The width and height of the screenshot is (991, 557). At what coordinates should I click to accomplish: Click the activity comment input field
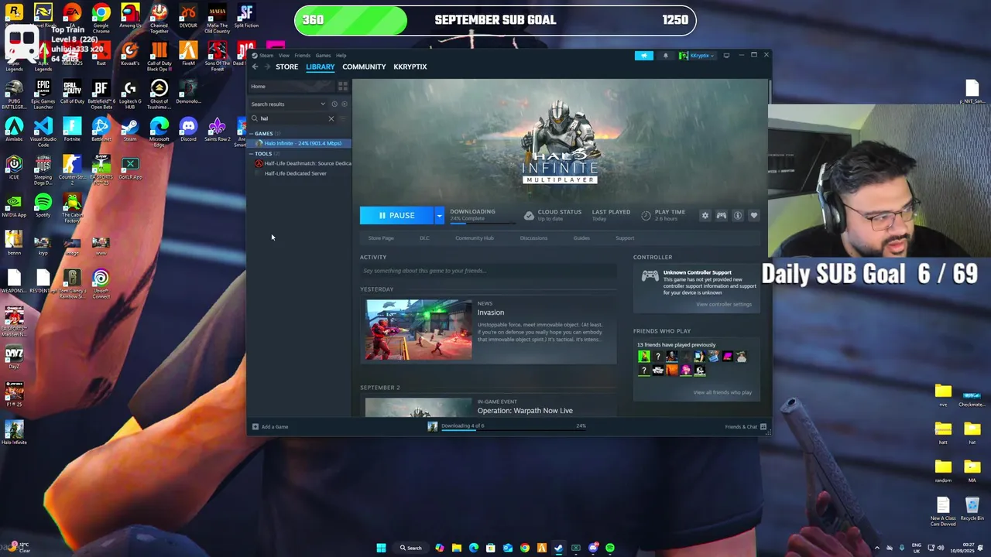tap(489, 271)
